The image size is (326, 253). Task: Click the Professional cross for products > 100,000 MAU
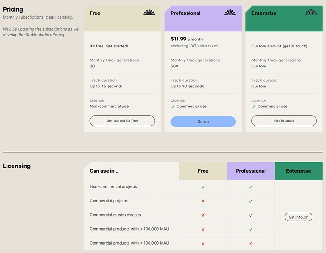coord(251,243)
